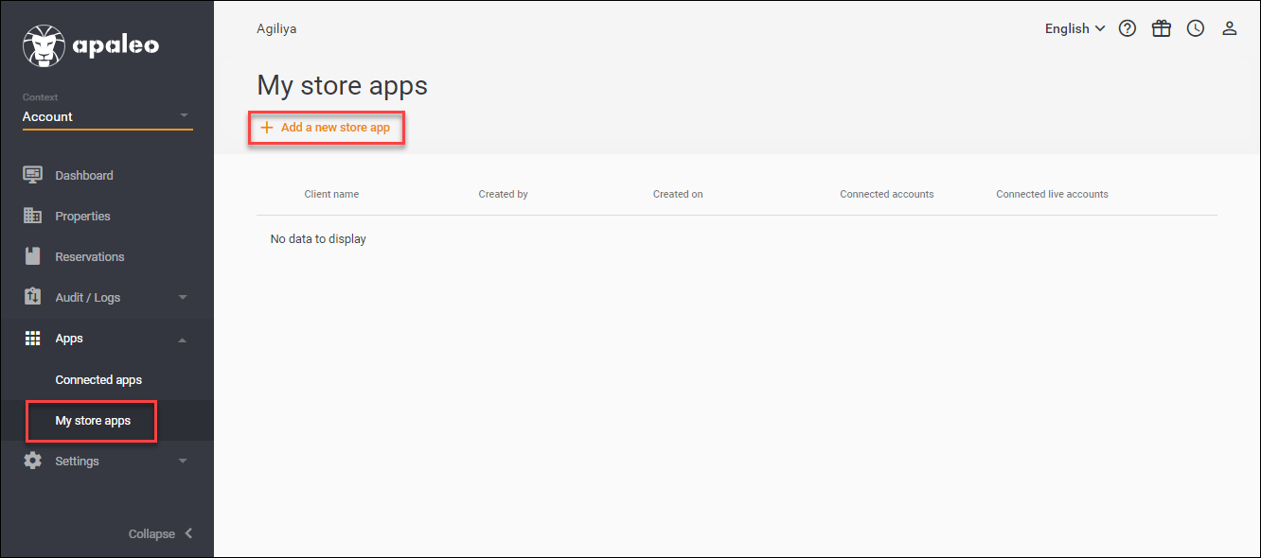Open the clock history icon
1261x558 pixels.
tap(1196, 28)
